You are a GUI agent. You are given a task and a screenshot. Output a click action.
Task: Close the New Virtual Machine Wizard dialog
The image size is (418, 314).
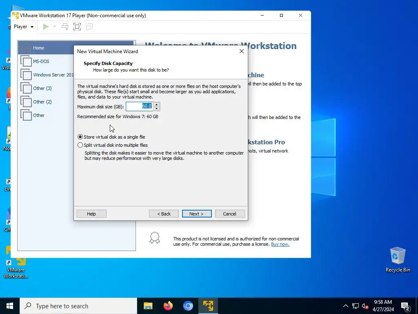(x=242, y=51)
